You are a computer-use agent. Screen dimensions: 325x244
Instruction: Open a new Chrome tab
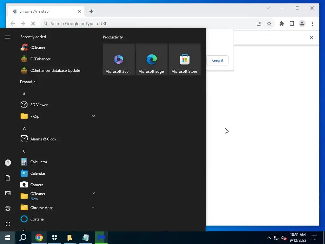point(91,11)
